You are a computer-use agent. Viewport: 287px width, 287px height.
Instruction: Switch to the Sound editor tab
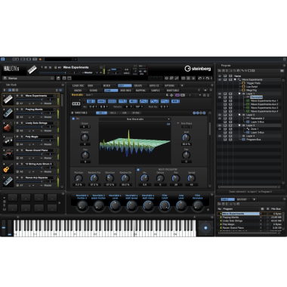coord(94,91)
